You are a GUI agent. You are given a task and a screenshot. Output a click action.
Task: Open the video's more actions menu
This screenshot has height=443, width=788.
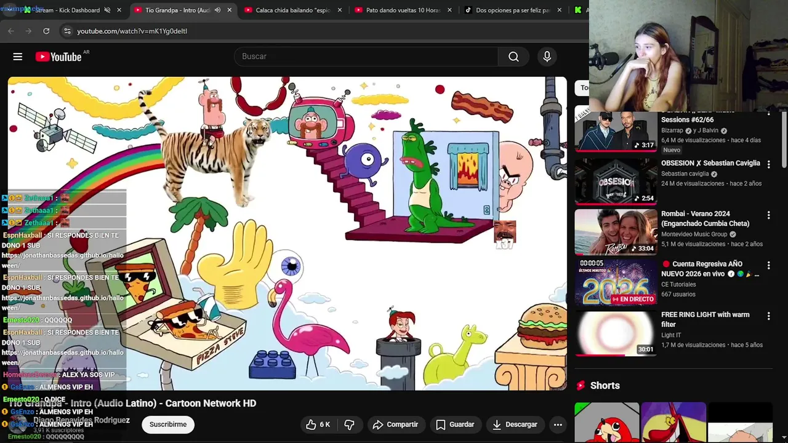click(x=558, y=425)
